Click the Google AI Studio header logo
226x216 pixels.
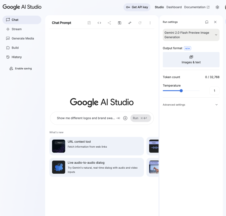pos(22,7)
